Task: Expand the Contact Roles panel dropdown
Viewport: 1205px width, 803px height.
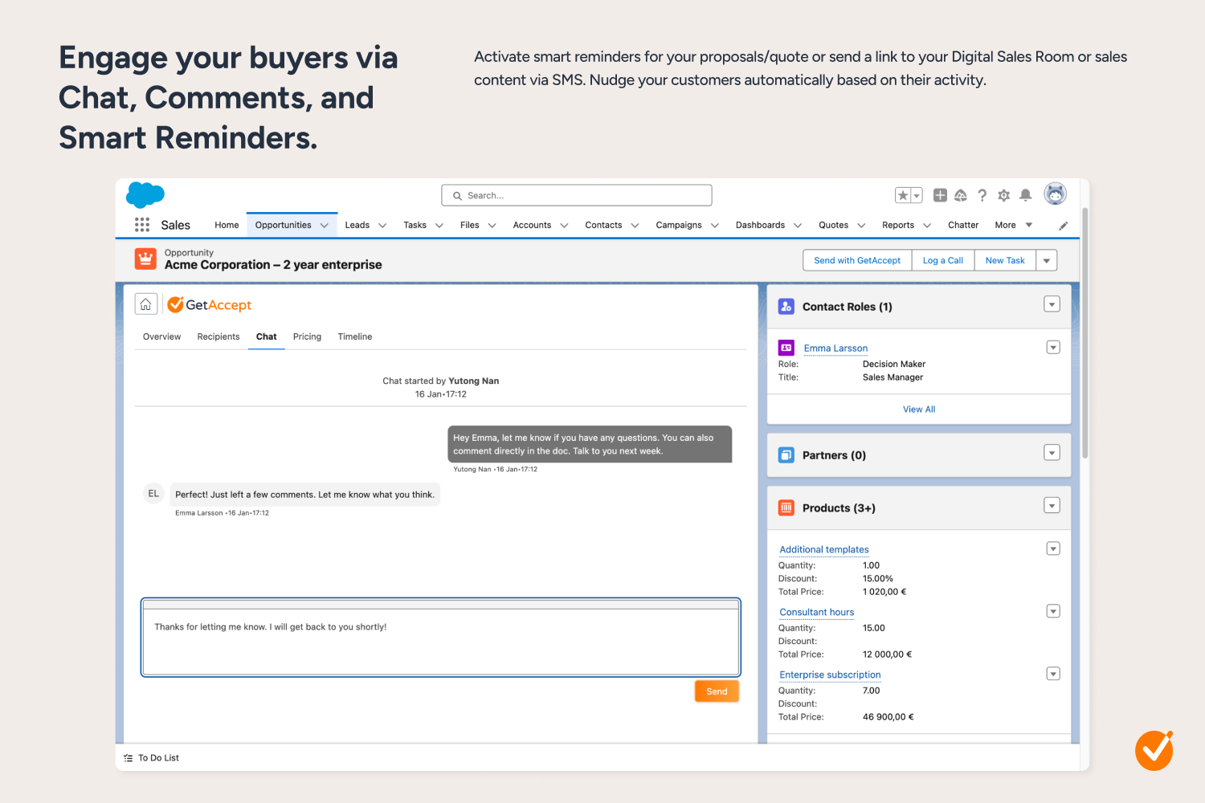Action: coord(1052,304)
